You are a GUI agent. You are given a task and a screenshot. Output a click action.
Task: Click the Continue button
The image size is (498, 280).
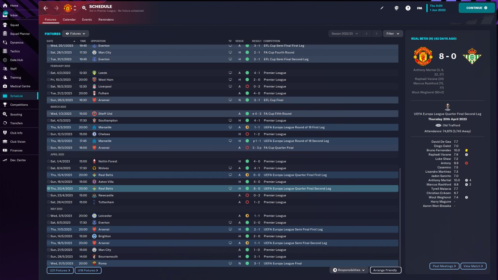tap(477, 8)
